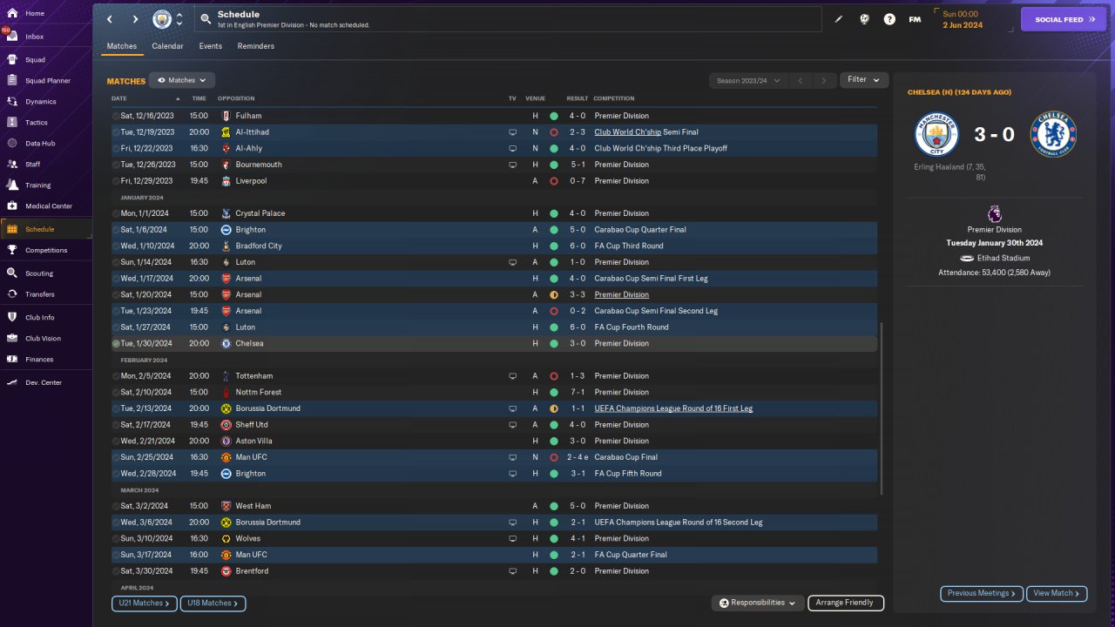
Task: Go forward with the right arrow
Action: pos(135,19)
